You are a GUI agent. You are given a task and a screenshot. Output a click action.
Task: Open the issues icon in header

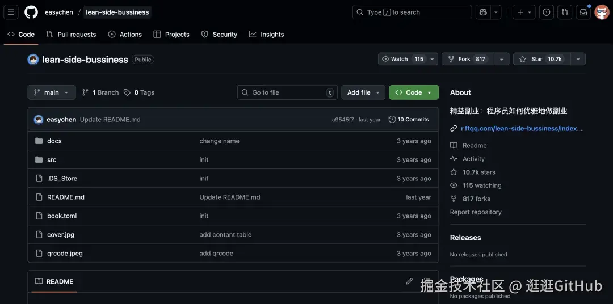[547, 12]
